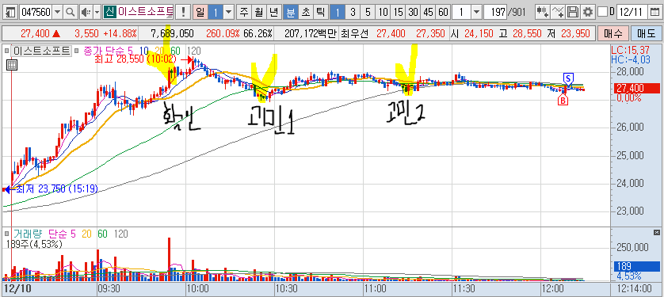The image size is (664, 297).
Task: Click the add candlestick chart icon
Action: [x=542, y=12]
